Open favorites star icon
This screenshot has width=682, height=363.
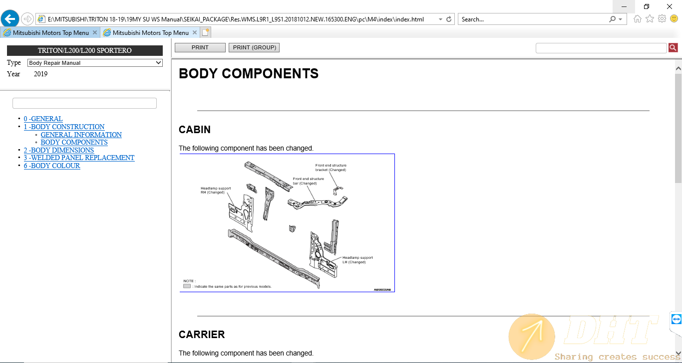point(650,19)
